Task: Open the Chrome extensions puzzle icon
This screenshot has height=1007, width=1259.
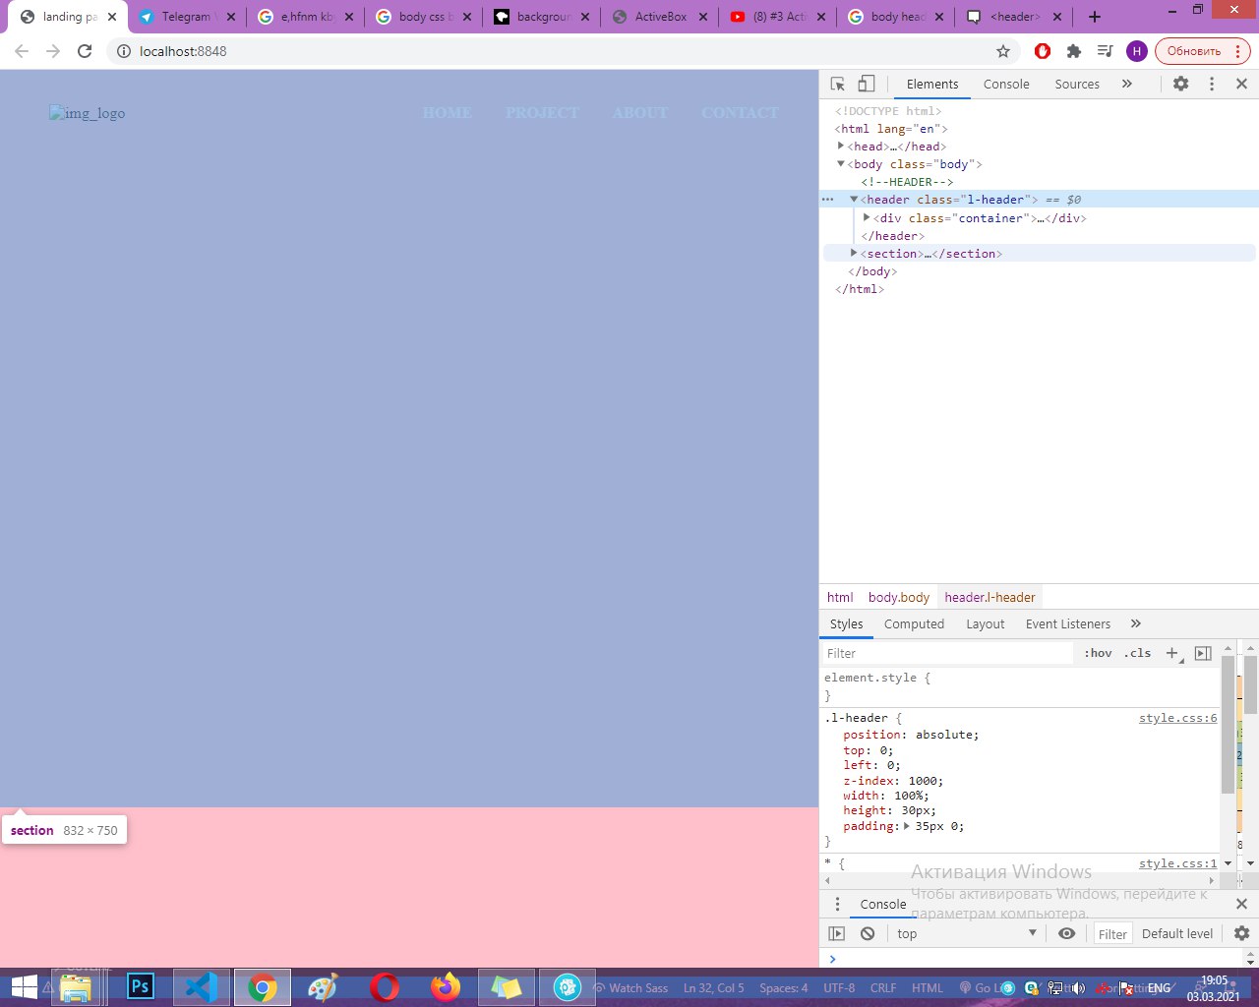Action: 1074,51
